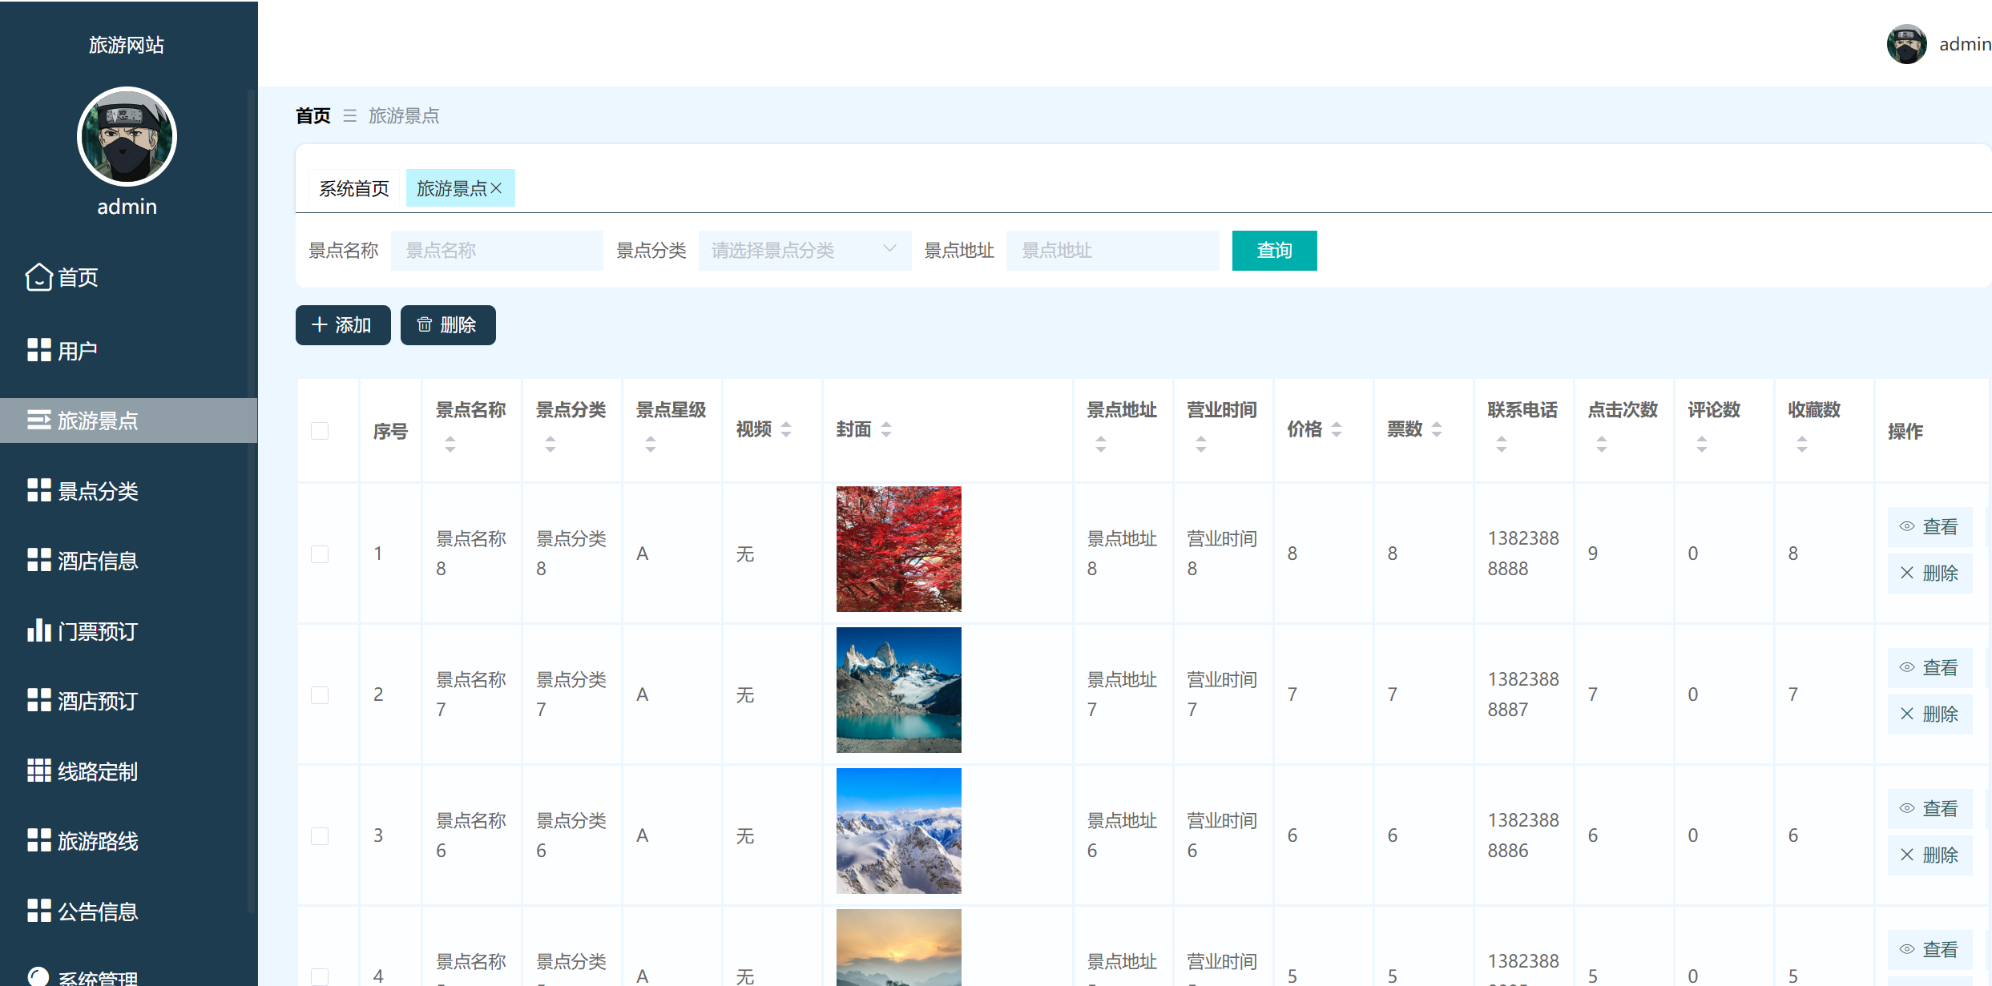This screenshot has width=1992, height=986.
Task: Click the admin avatar in top right
Action: 1906,44
